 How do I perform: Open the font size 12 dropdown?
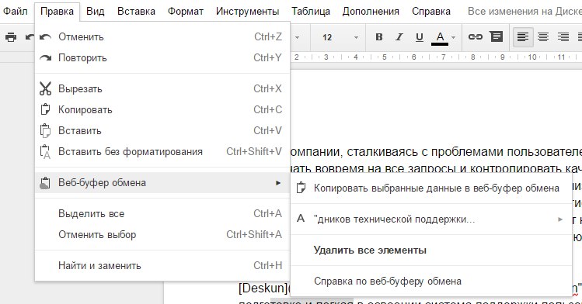pyautogui.click(x=340, y=37)
